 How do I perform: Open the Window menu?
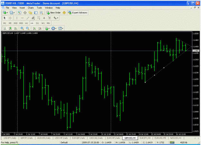pos(49,8)
